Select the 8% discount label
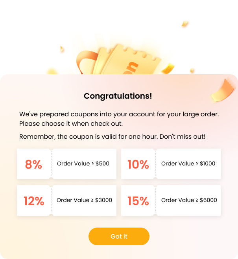The height and width of the screenshot is (259, 238). (x=33, y=164)
